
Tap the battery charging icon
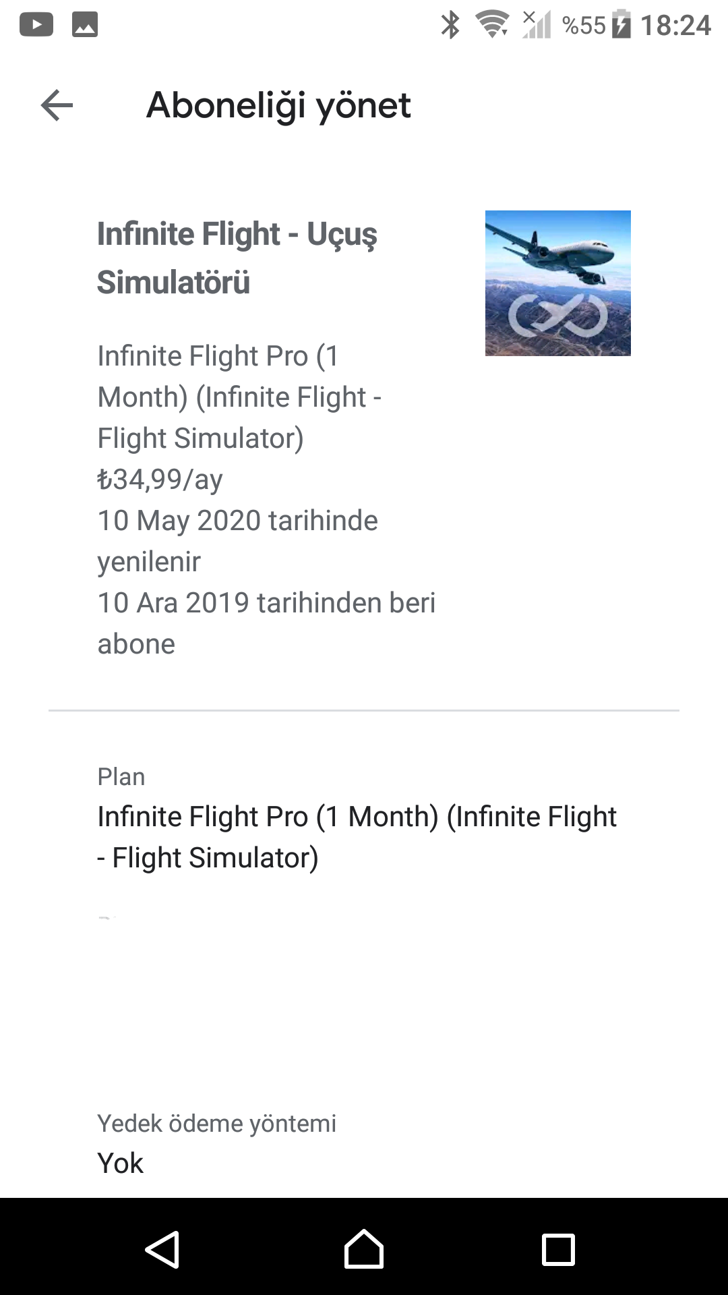coord(621,25)
